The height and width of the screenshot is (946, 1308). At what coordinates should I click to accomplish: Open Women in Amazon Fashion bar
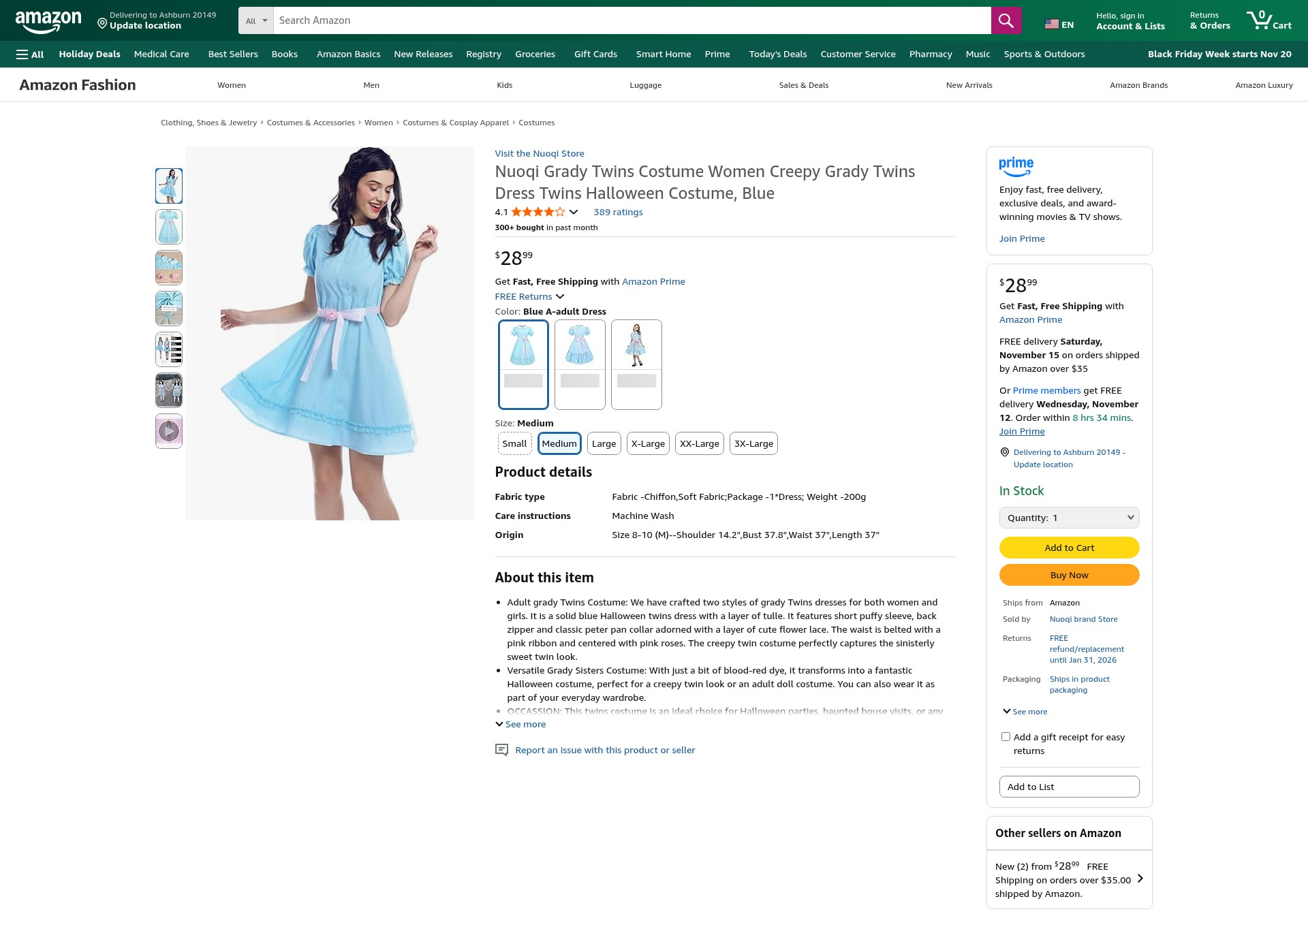tap(232, 85)
